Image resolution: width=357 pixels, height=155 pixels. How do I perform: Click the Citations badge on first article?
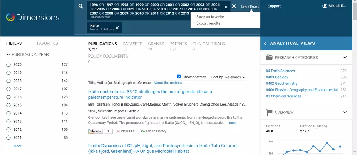point(95,131)
